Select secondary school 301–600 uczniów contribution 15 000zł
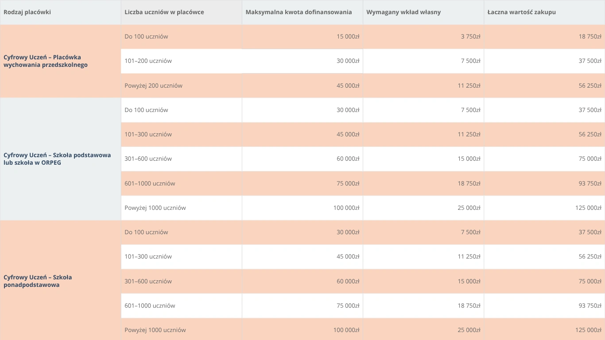Image resolution: width=605 pixels, height=340 pixels. [423, 281]
